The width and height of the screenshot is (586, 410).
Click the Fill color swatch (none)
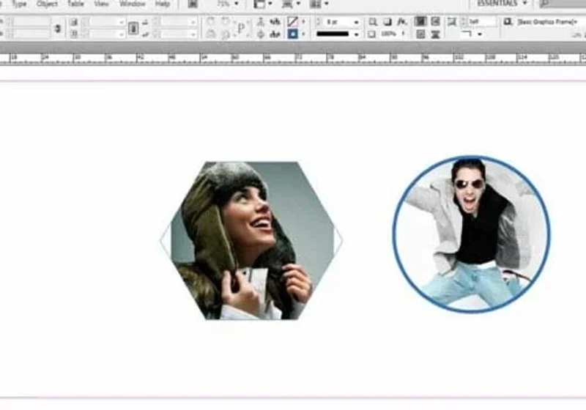coord(292,22)
